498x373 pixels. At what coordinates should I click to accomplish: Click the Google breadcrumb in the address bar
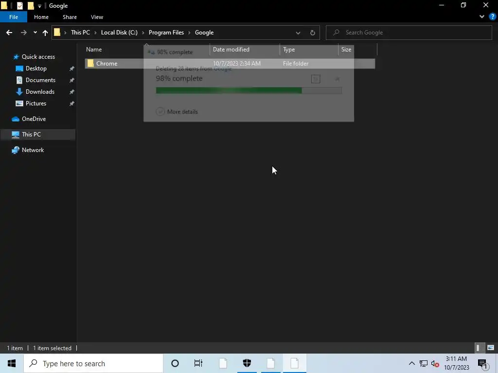pyautogui.click(x=204, y=33)
